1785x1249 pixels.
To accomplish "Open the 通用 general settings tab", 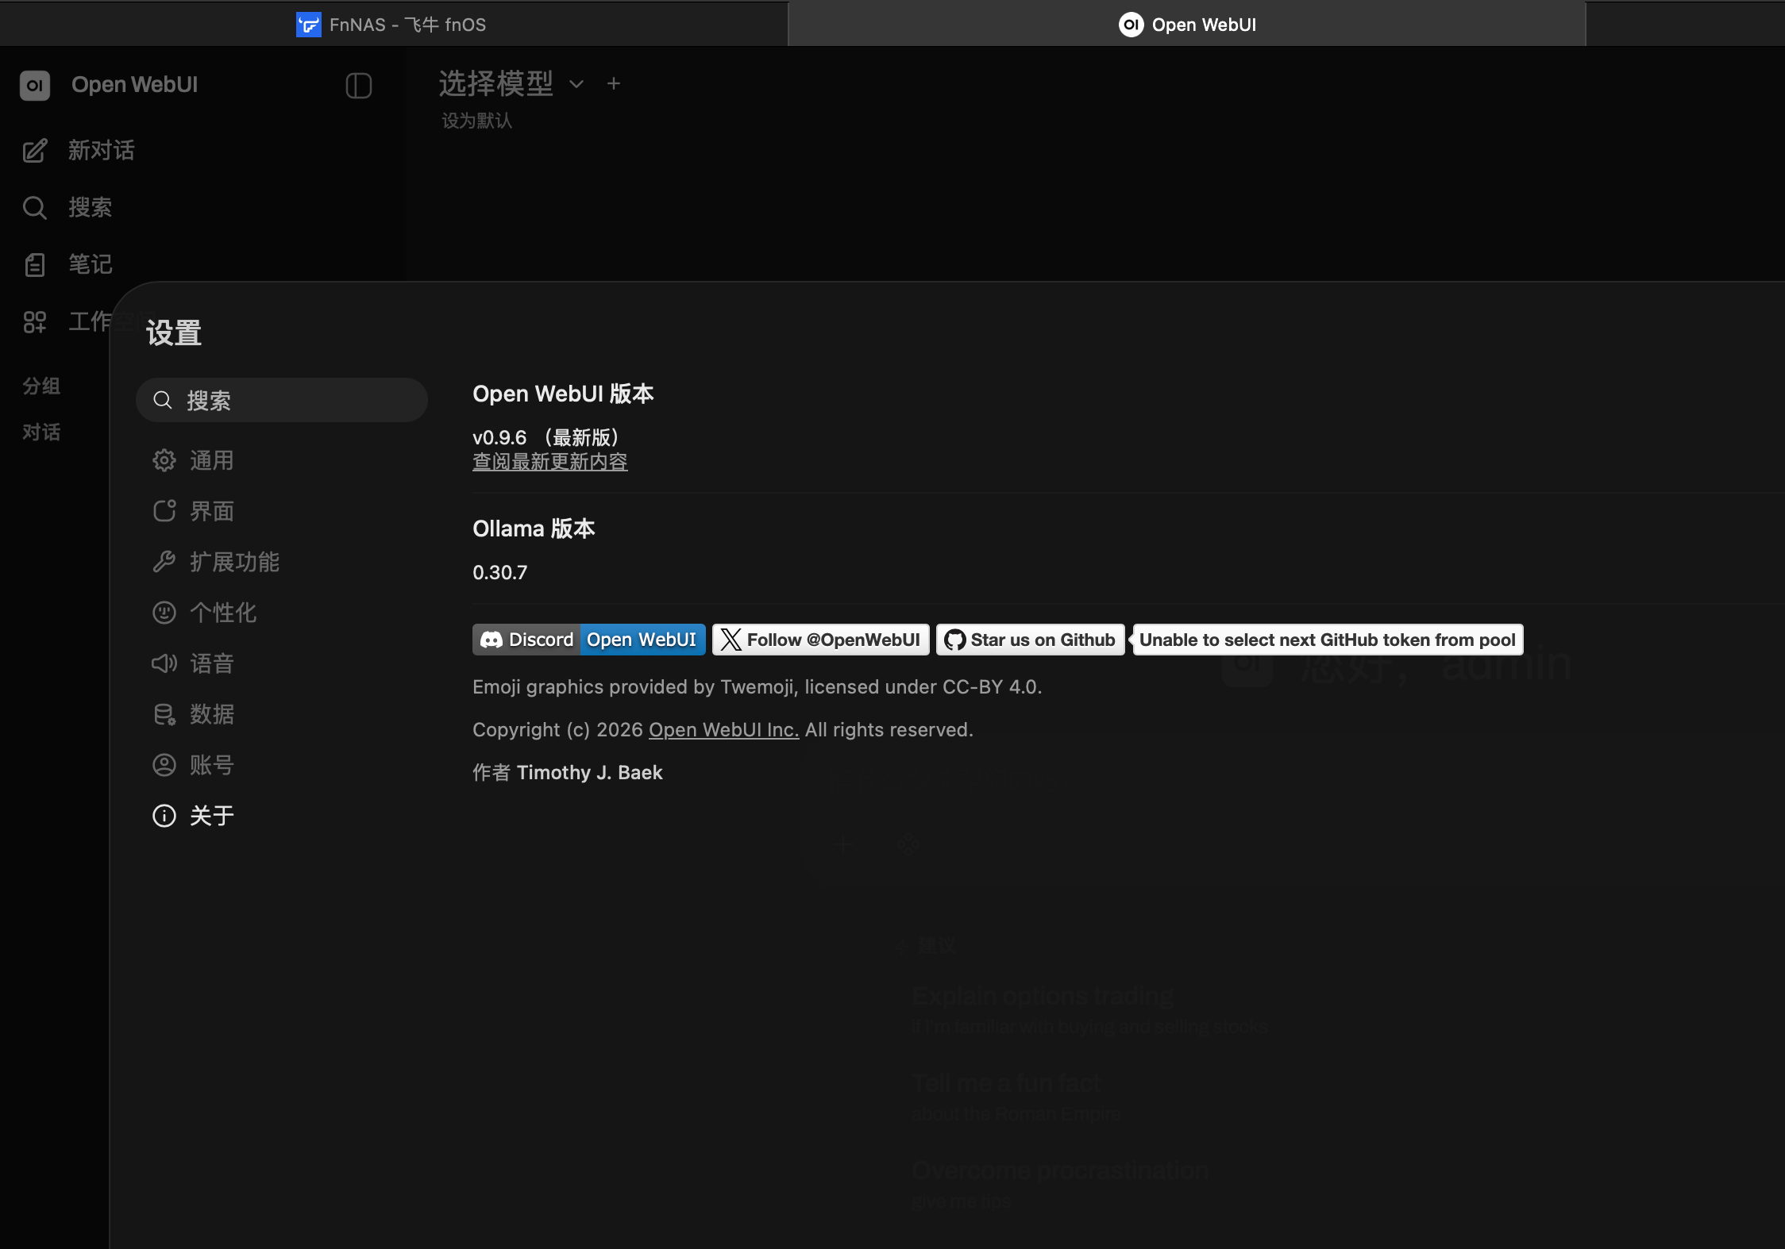I will [x=211, y=460].
